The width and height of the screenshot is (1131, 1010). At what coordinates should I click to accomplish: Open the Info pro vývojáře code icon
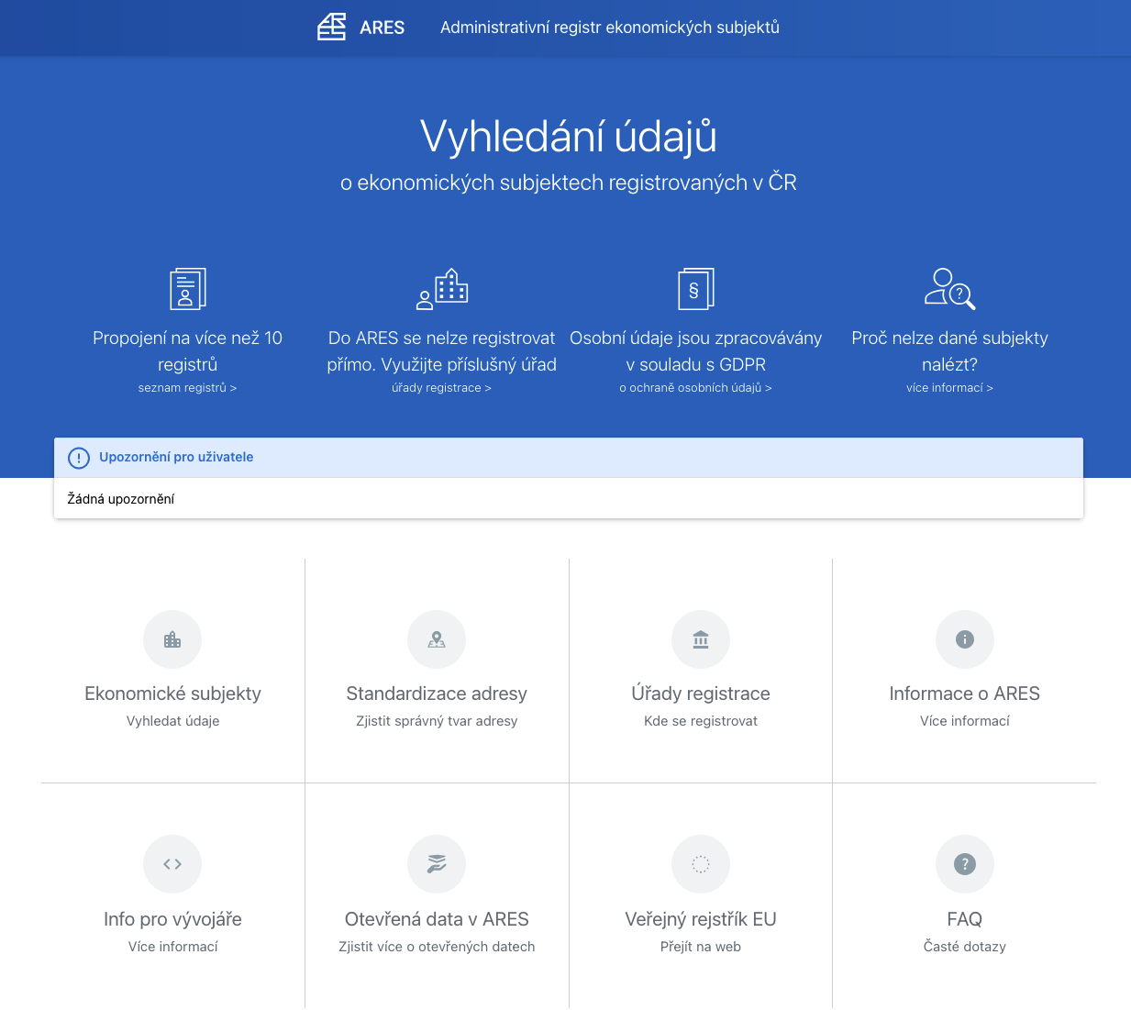coord(172,864)
